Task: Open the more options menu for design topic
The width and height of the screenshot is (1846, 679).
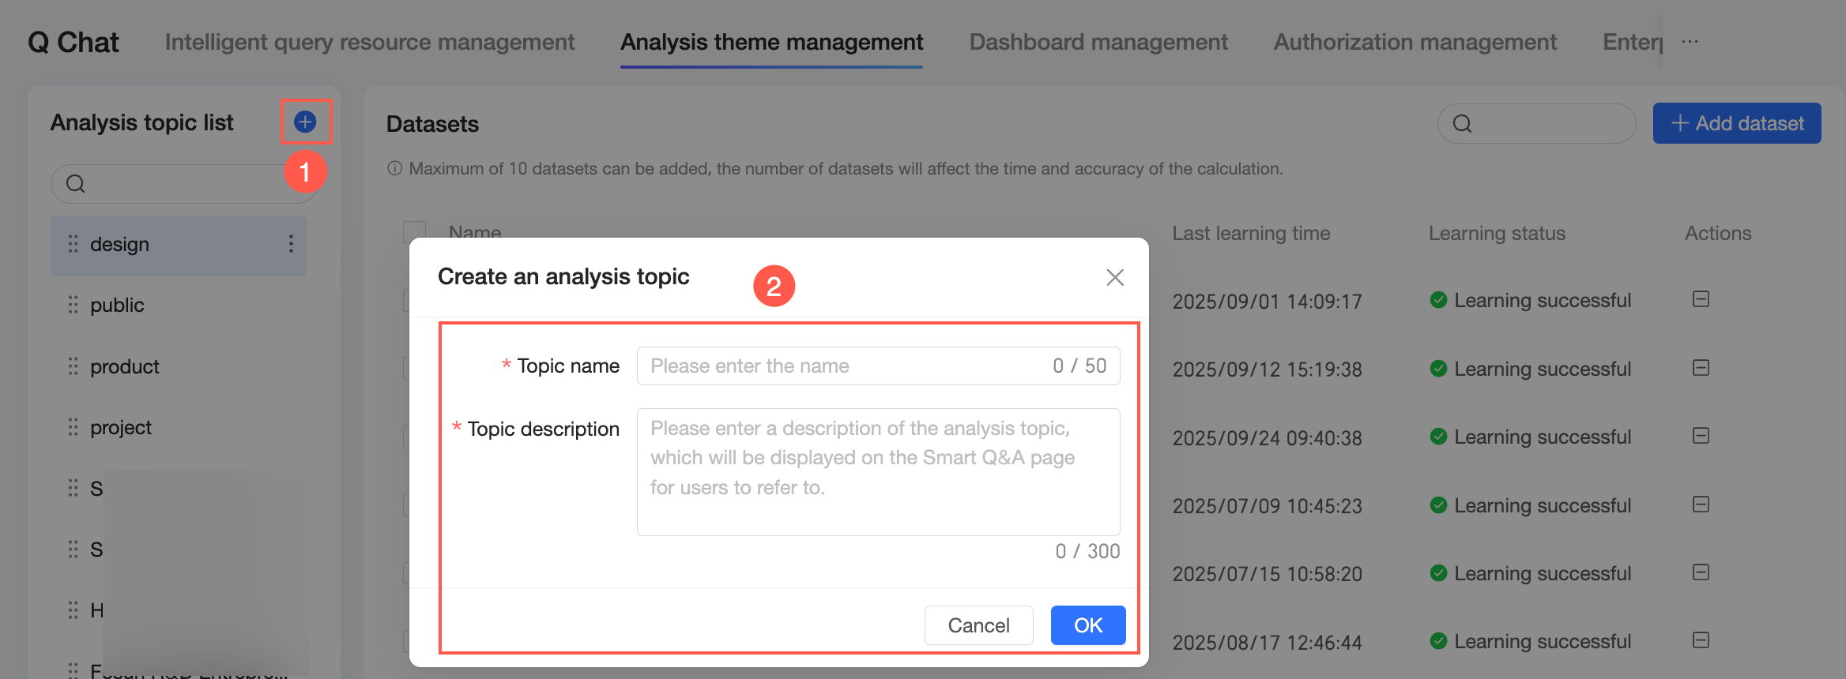Action: coord(291,244)
